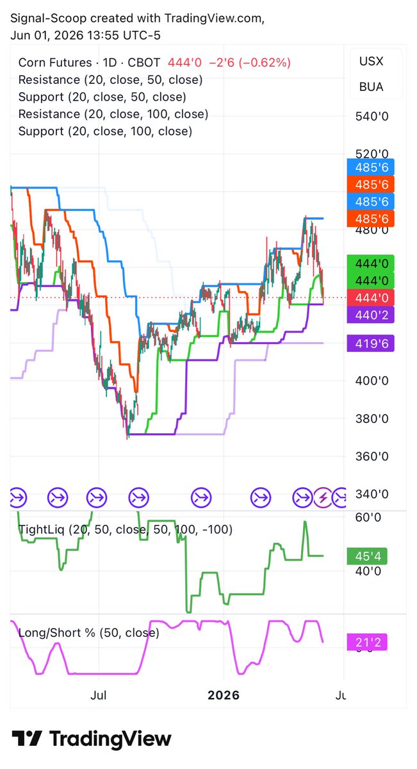Screen dimensions: 417x769
Task: Select the Corn Futures · 1D · CBOT title
Action: 90,63
